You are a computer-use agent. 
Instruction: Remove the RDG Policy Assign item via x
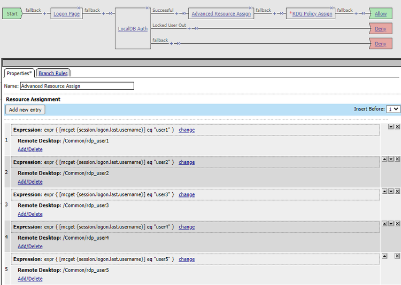[331, 8]
